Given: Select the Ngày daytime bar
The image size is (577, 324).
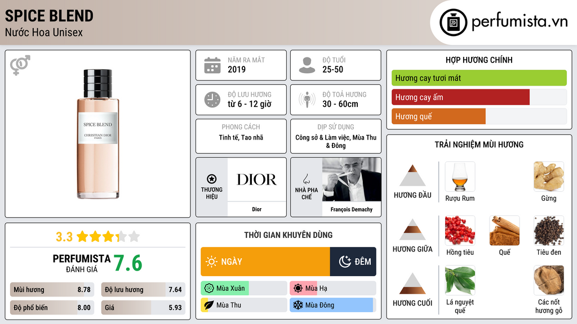Looking at the screenshot, I should [265, 262].
